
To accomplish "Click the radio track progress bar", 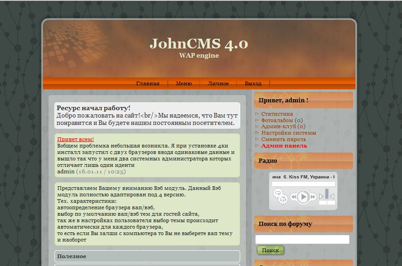I will point(303,184).
